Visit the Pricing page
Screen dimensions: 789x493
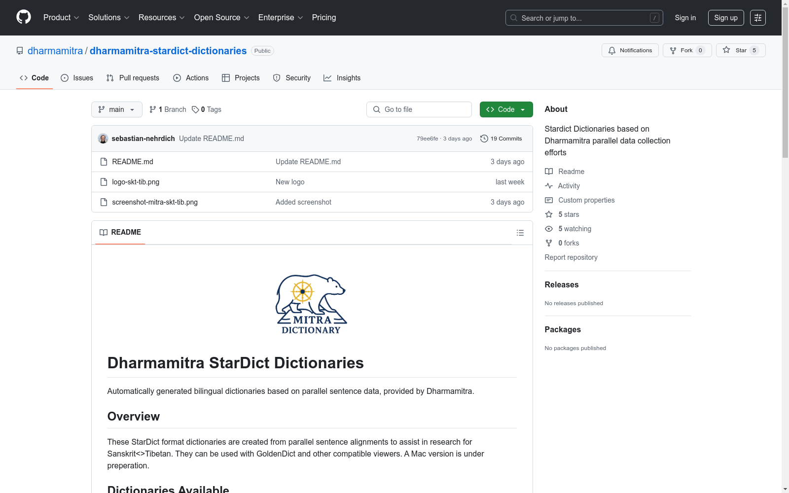(x=324, y=18)
